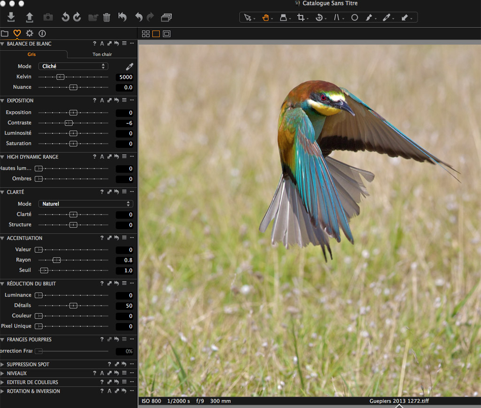
Task: Click the camera capture icon
Action: click(48, 17)
